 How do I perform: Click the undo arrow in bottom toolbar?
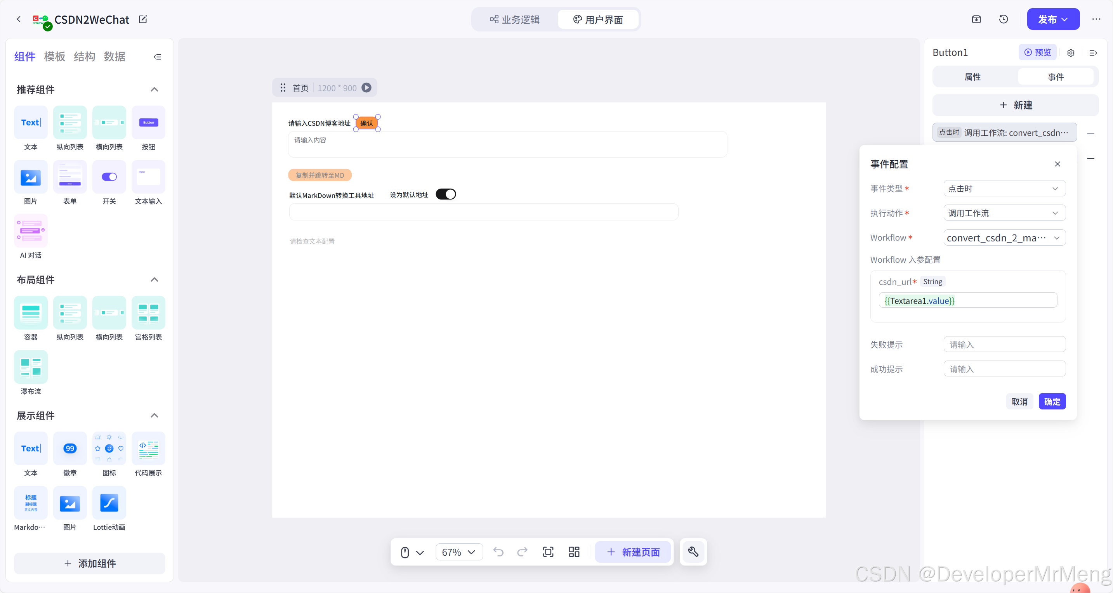pos(498,551)
